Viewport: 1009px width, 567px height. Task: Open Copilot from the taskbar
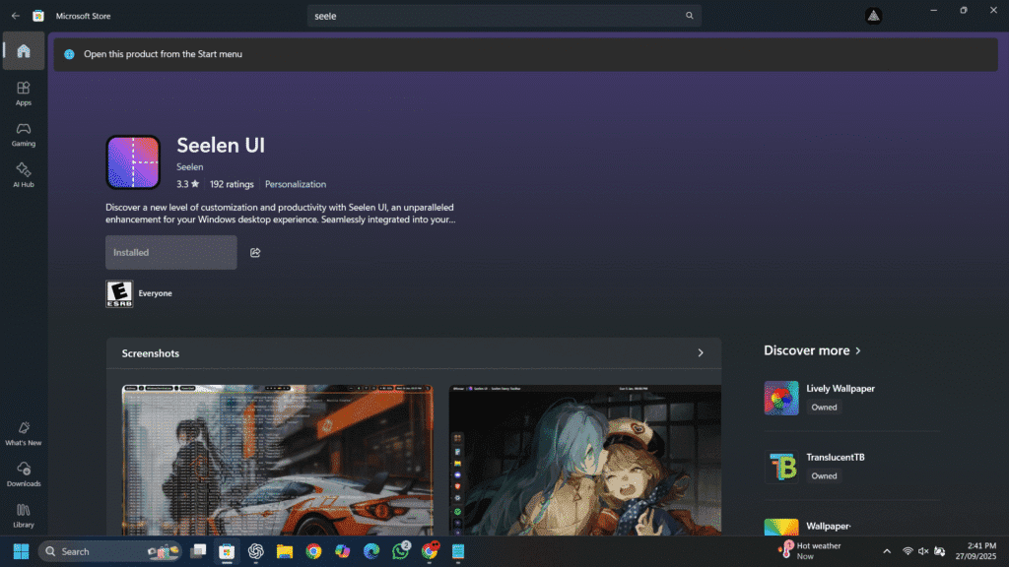(x=342, y=551)
